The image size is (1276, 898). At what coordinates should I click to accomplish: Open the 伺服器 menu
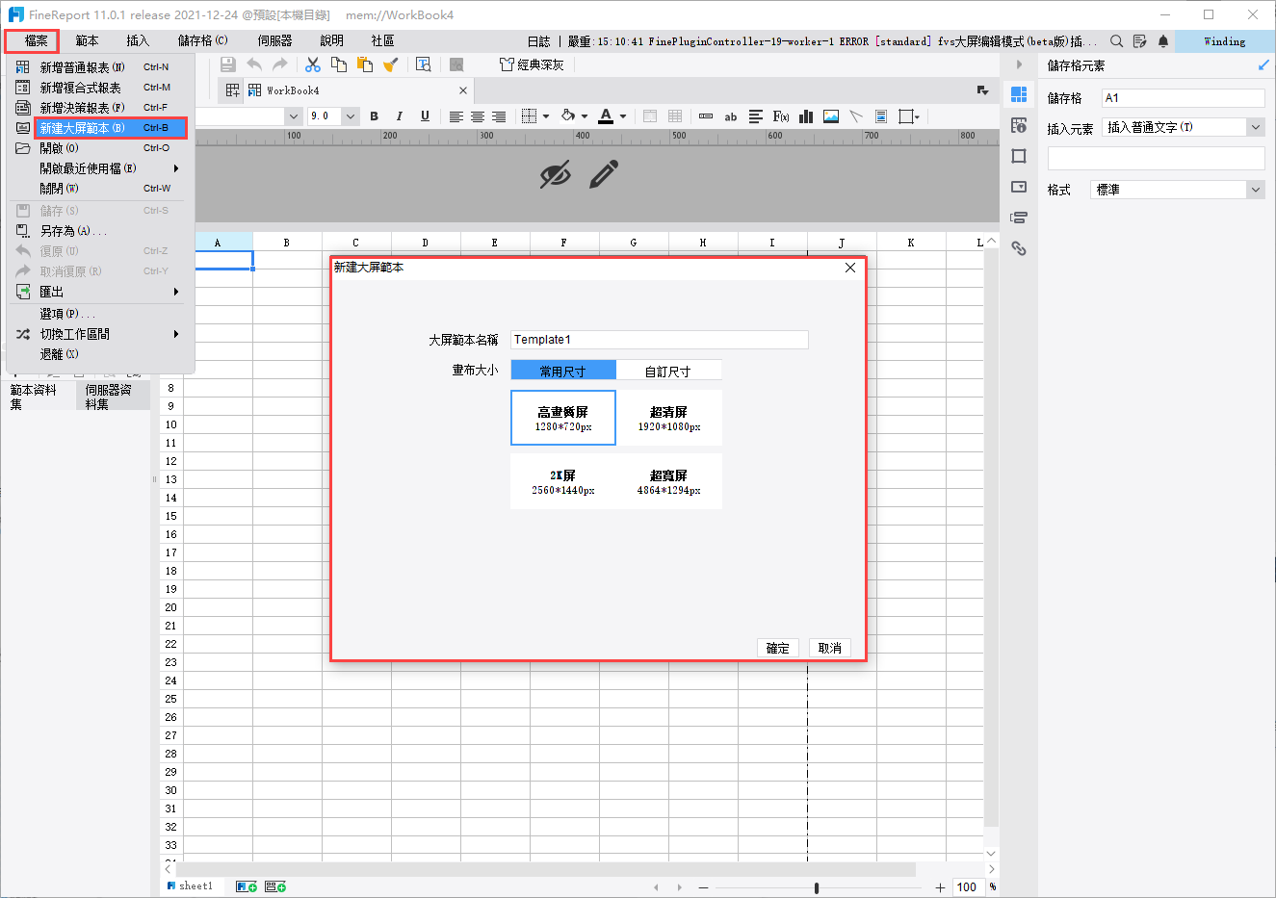pos(274,40)
